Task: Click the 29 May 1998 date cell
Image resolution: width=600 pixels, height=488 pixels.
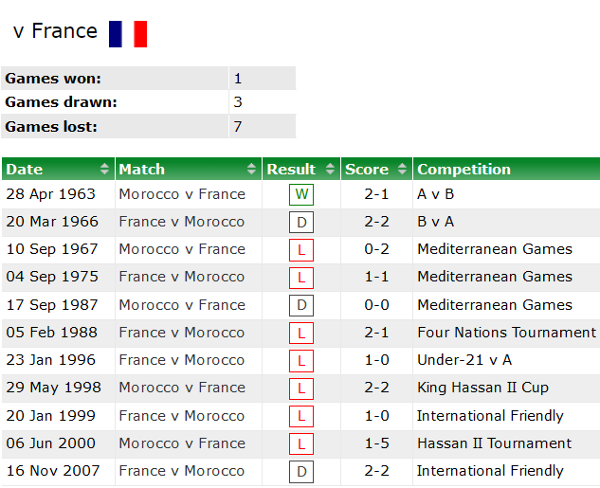Action: tap(53, 388)
